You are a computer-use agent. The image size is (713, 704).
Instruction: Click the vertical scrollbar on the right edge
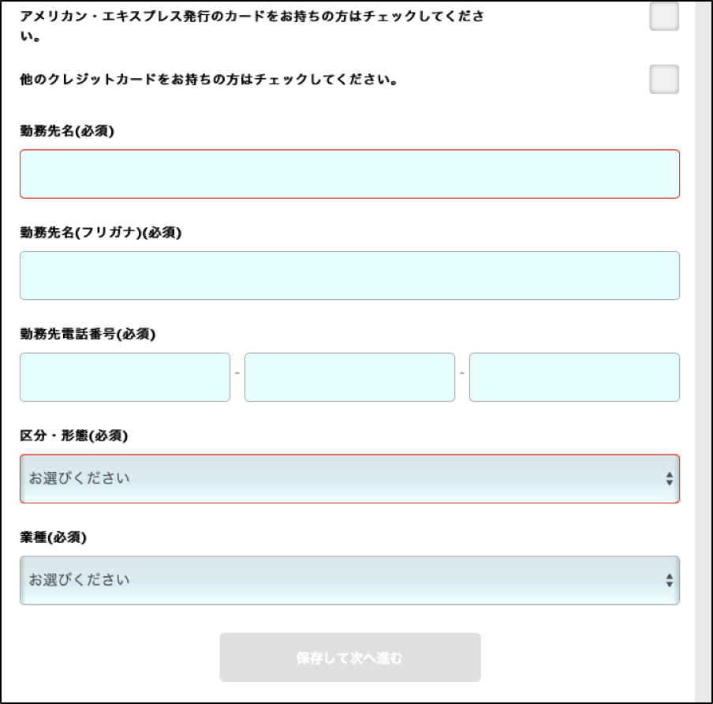(x=703, y=351)
